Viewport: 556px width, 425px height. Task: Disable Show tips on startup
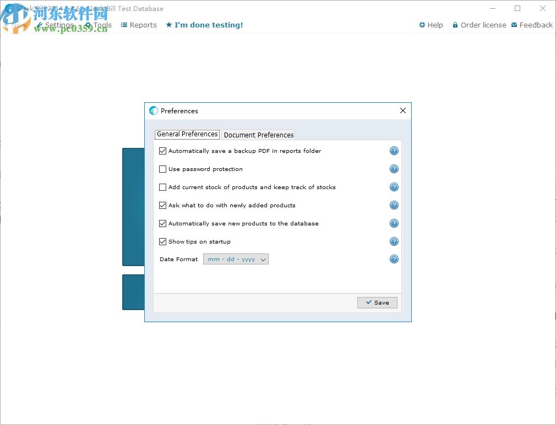162,241
